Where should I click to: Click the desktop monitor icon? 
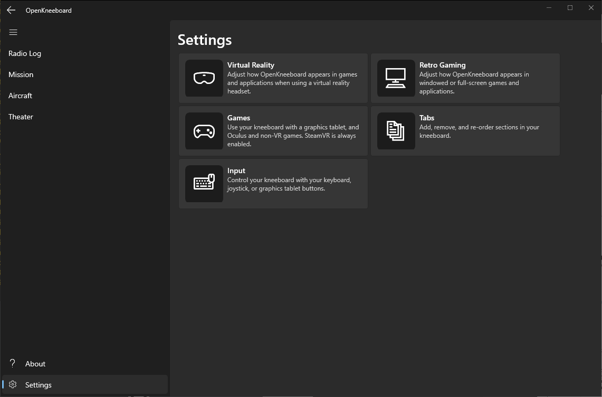[x=396, y=78]
